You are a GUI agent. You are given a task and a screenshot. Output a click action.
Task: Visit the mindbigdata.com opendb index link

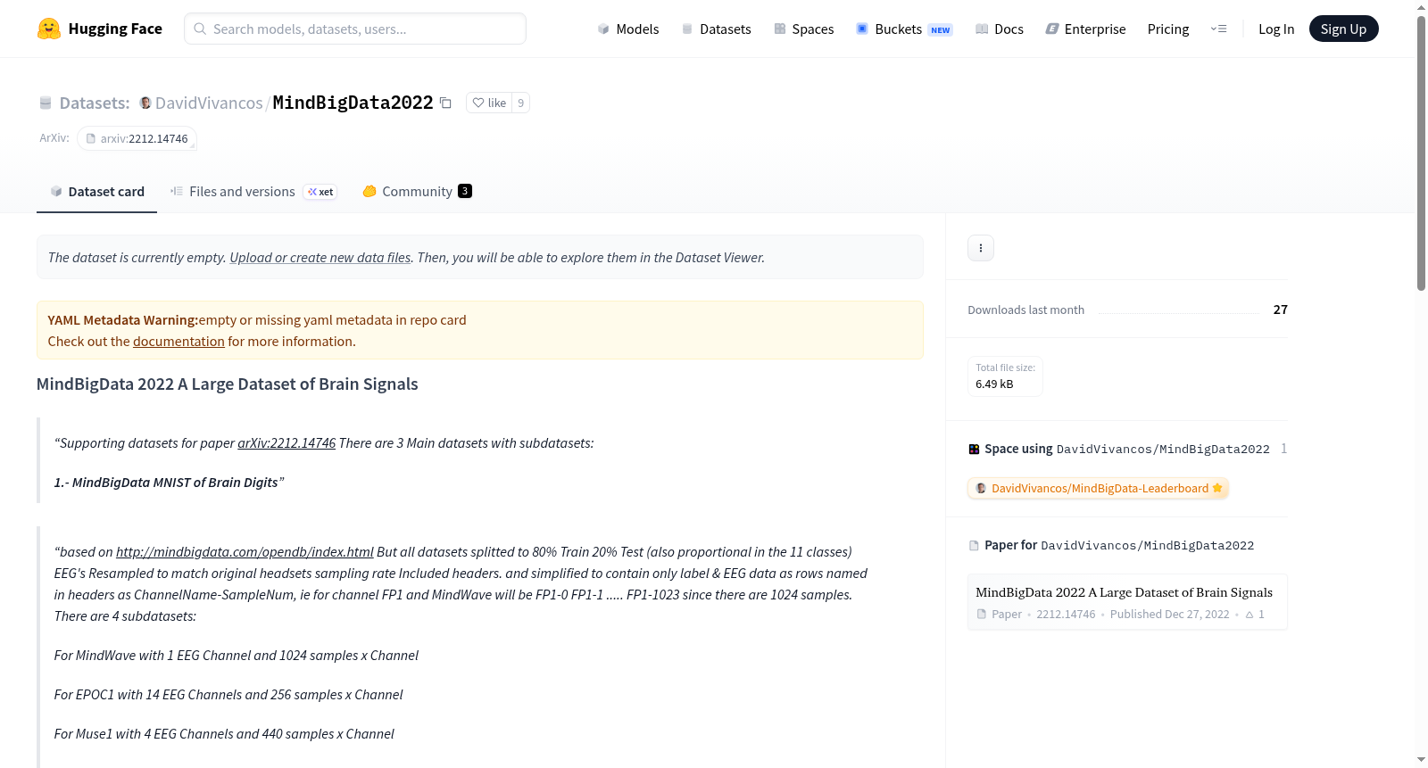[245, 552]
